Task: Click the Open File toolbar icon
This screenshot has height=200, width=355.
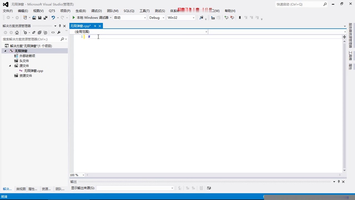Action: click(x=34, y=17)
